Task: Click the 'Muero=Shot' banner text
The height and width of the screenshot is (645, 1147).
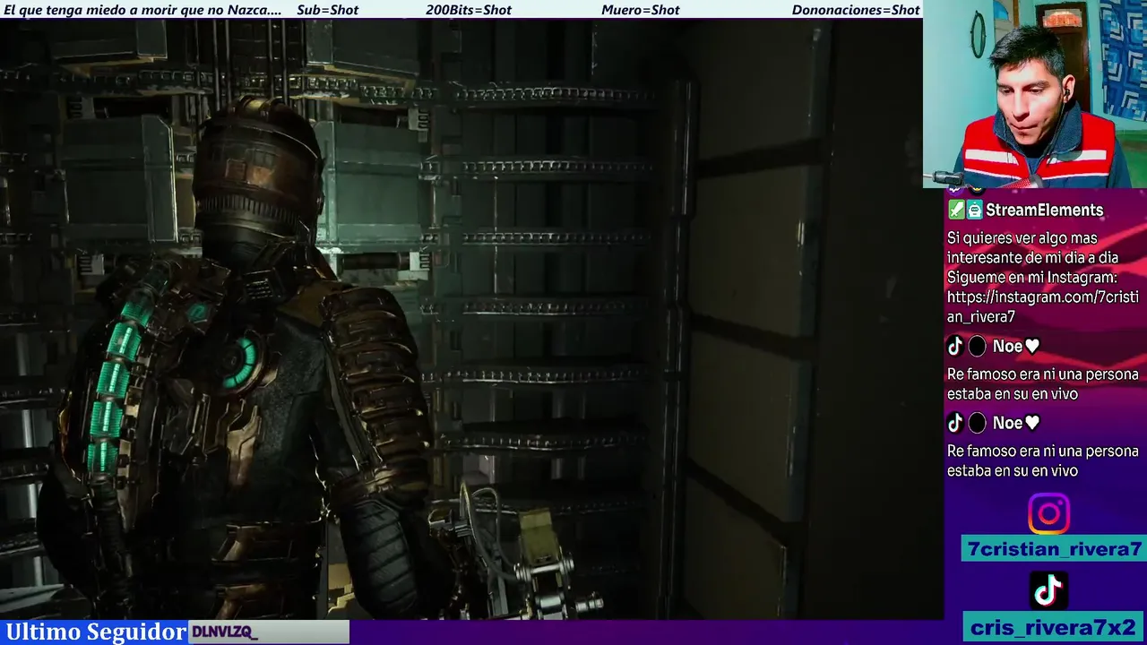Action: 641,10
